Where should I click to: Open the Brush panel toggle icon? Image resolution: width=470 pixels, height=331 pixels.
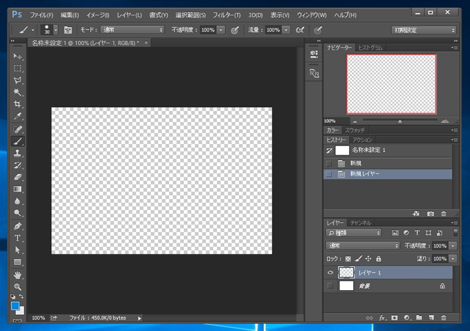tap(68, 30)
